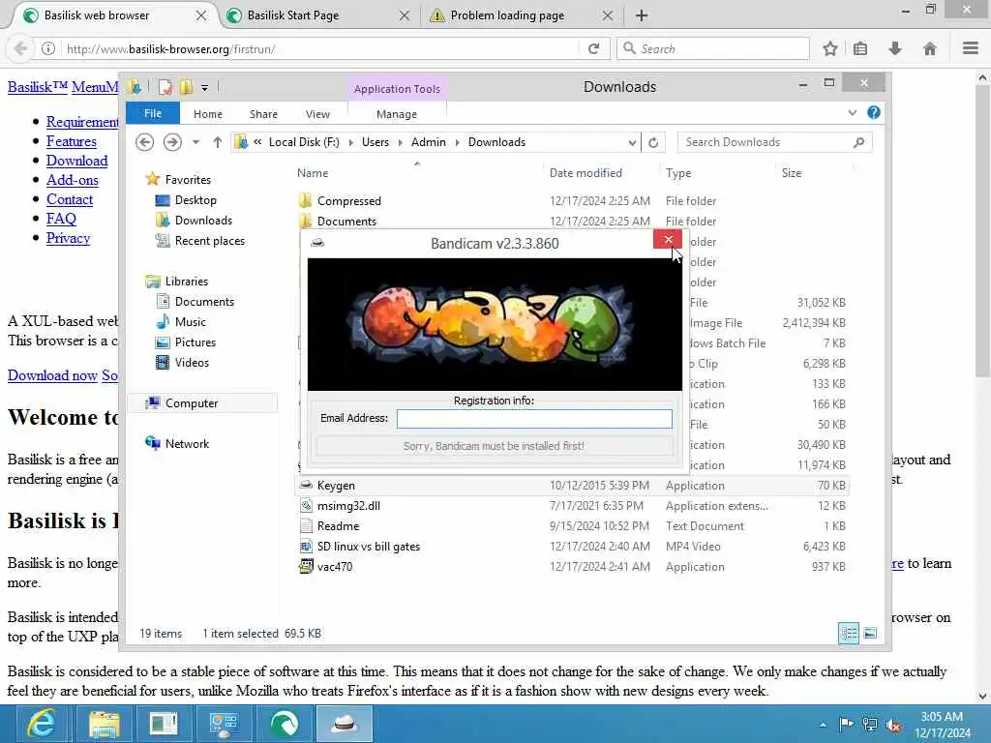991x743 pixels.
Task: Click the browser Search box
Action: [x=713, y=48]
